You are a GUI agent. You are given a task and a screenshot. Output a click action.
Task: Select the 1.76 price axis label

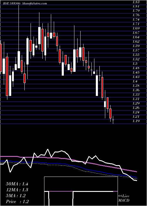[136, 15]
